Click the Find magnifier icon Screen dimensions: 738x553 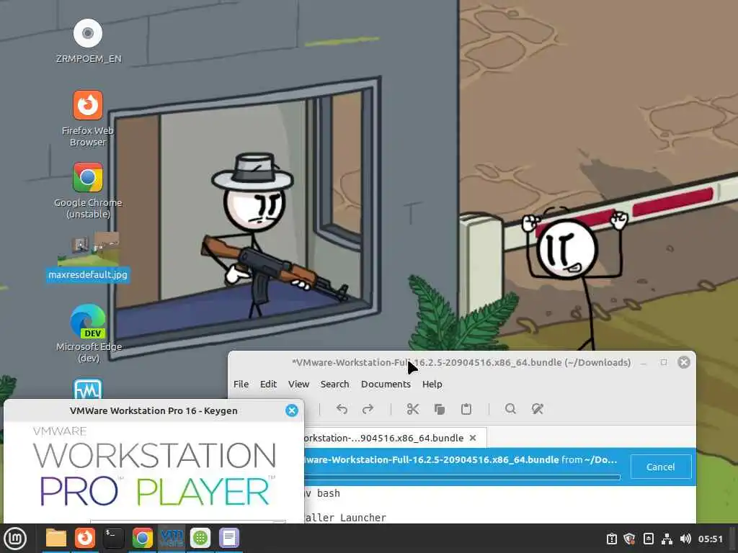pyautogui.click(x=511, y=409)
